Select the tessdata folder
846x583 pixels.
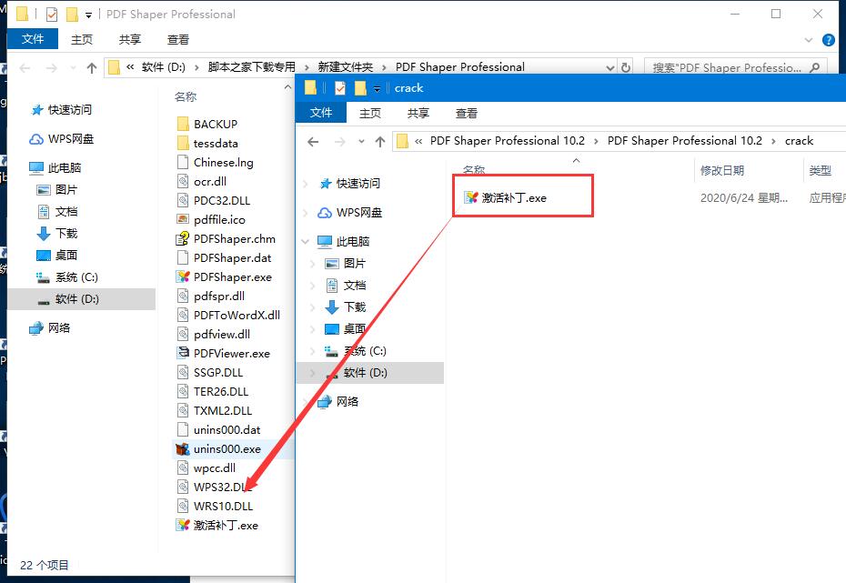[x=207, y=144]
